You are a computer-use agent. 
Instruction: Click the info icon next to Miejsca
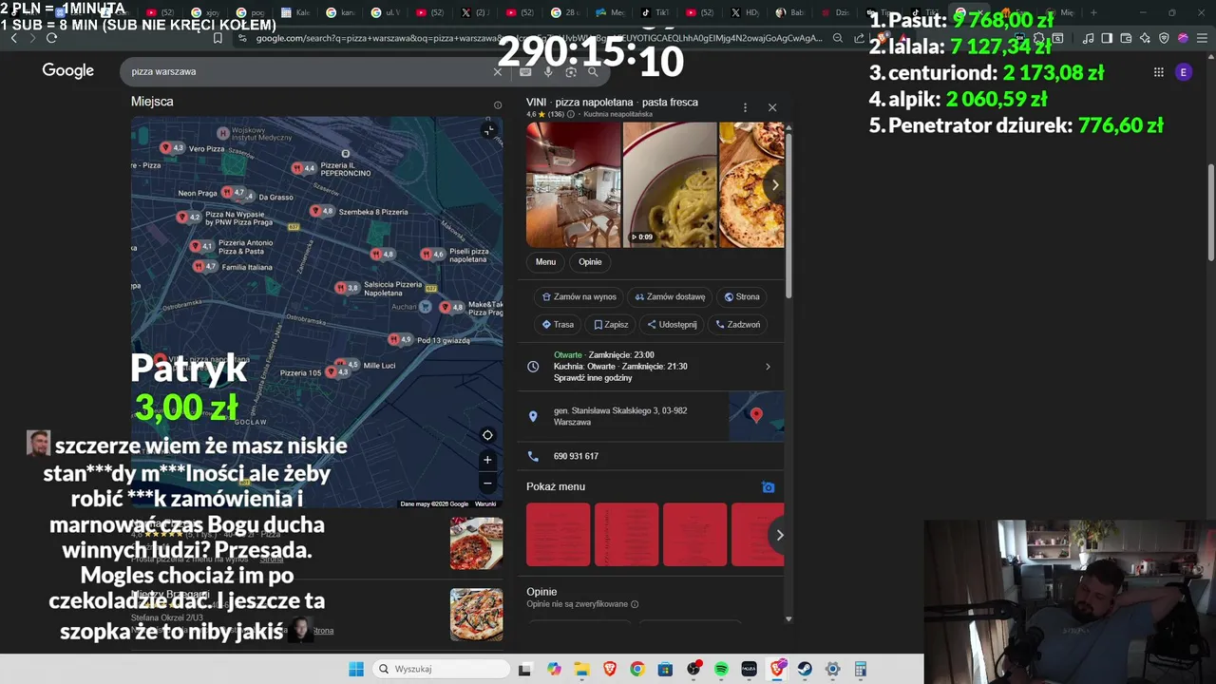pos(497,105)
